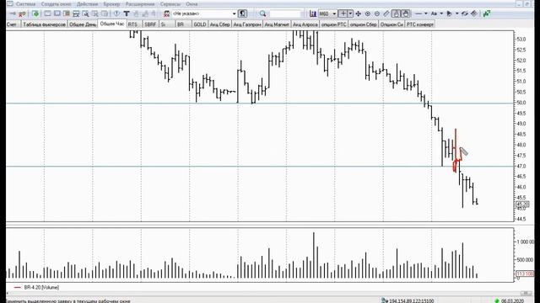
Task: Select the horizontal line at 50.0
Action: pyautogui.click(x=260, y=103)
